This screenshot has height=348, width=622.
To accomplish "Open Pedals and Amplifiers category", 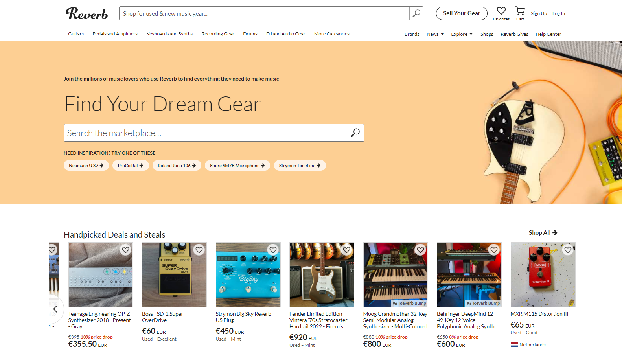I will [115, 34].
